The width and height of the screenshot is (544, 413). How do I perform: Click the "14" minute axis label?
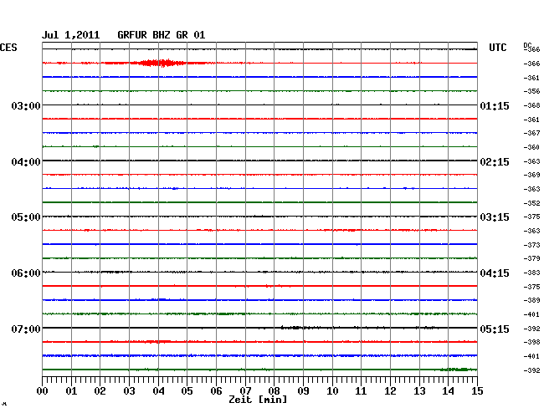[448, 390]
